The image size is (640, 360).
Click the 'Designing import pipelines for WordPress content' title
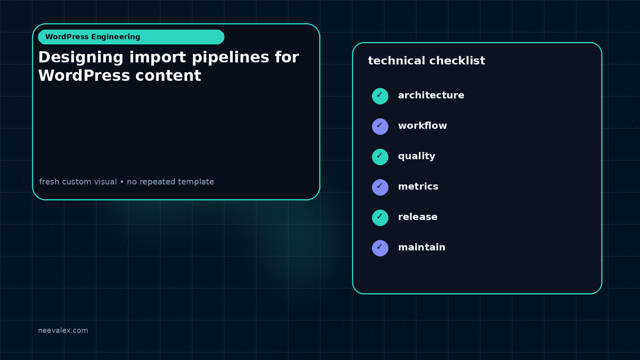tap(168, 66)
